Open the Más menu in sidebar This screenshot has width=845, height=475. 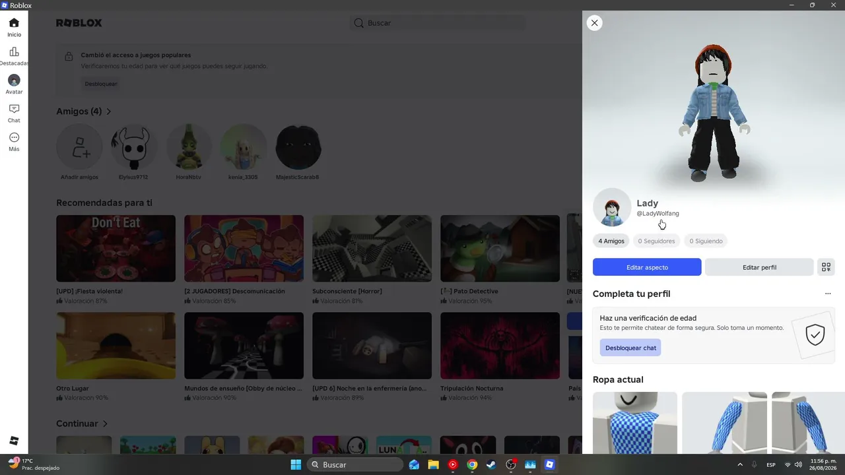tap(14, 141)
